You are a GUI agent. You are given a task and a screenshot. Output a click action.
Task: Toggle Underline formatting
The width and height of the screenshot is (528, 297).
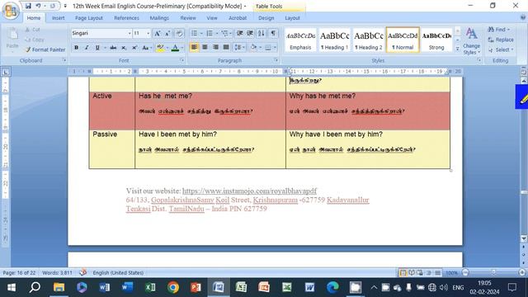click(x=97, y=48)
